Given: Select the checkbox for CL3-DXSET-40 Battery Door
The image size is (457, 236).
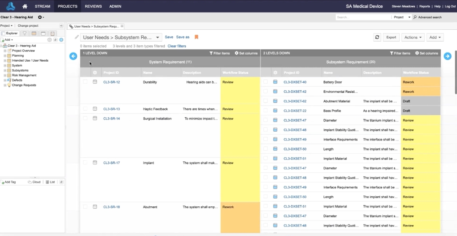Looking at the screenshot, I should click(266, 82).
